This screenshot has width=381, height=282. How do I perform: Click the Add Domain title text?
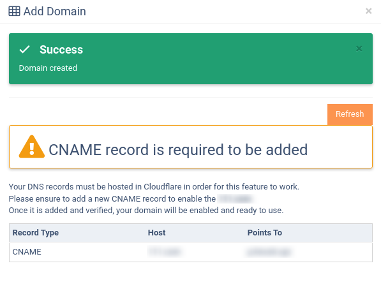point(55,11)
